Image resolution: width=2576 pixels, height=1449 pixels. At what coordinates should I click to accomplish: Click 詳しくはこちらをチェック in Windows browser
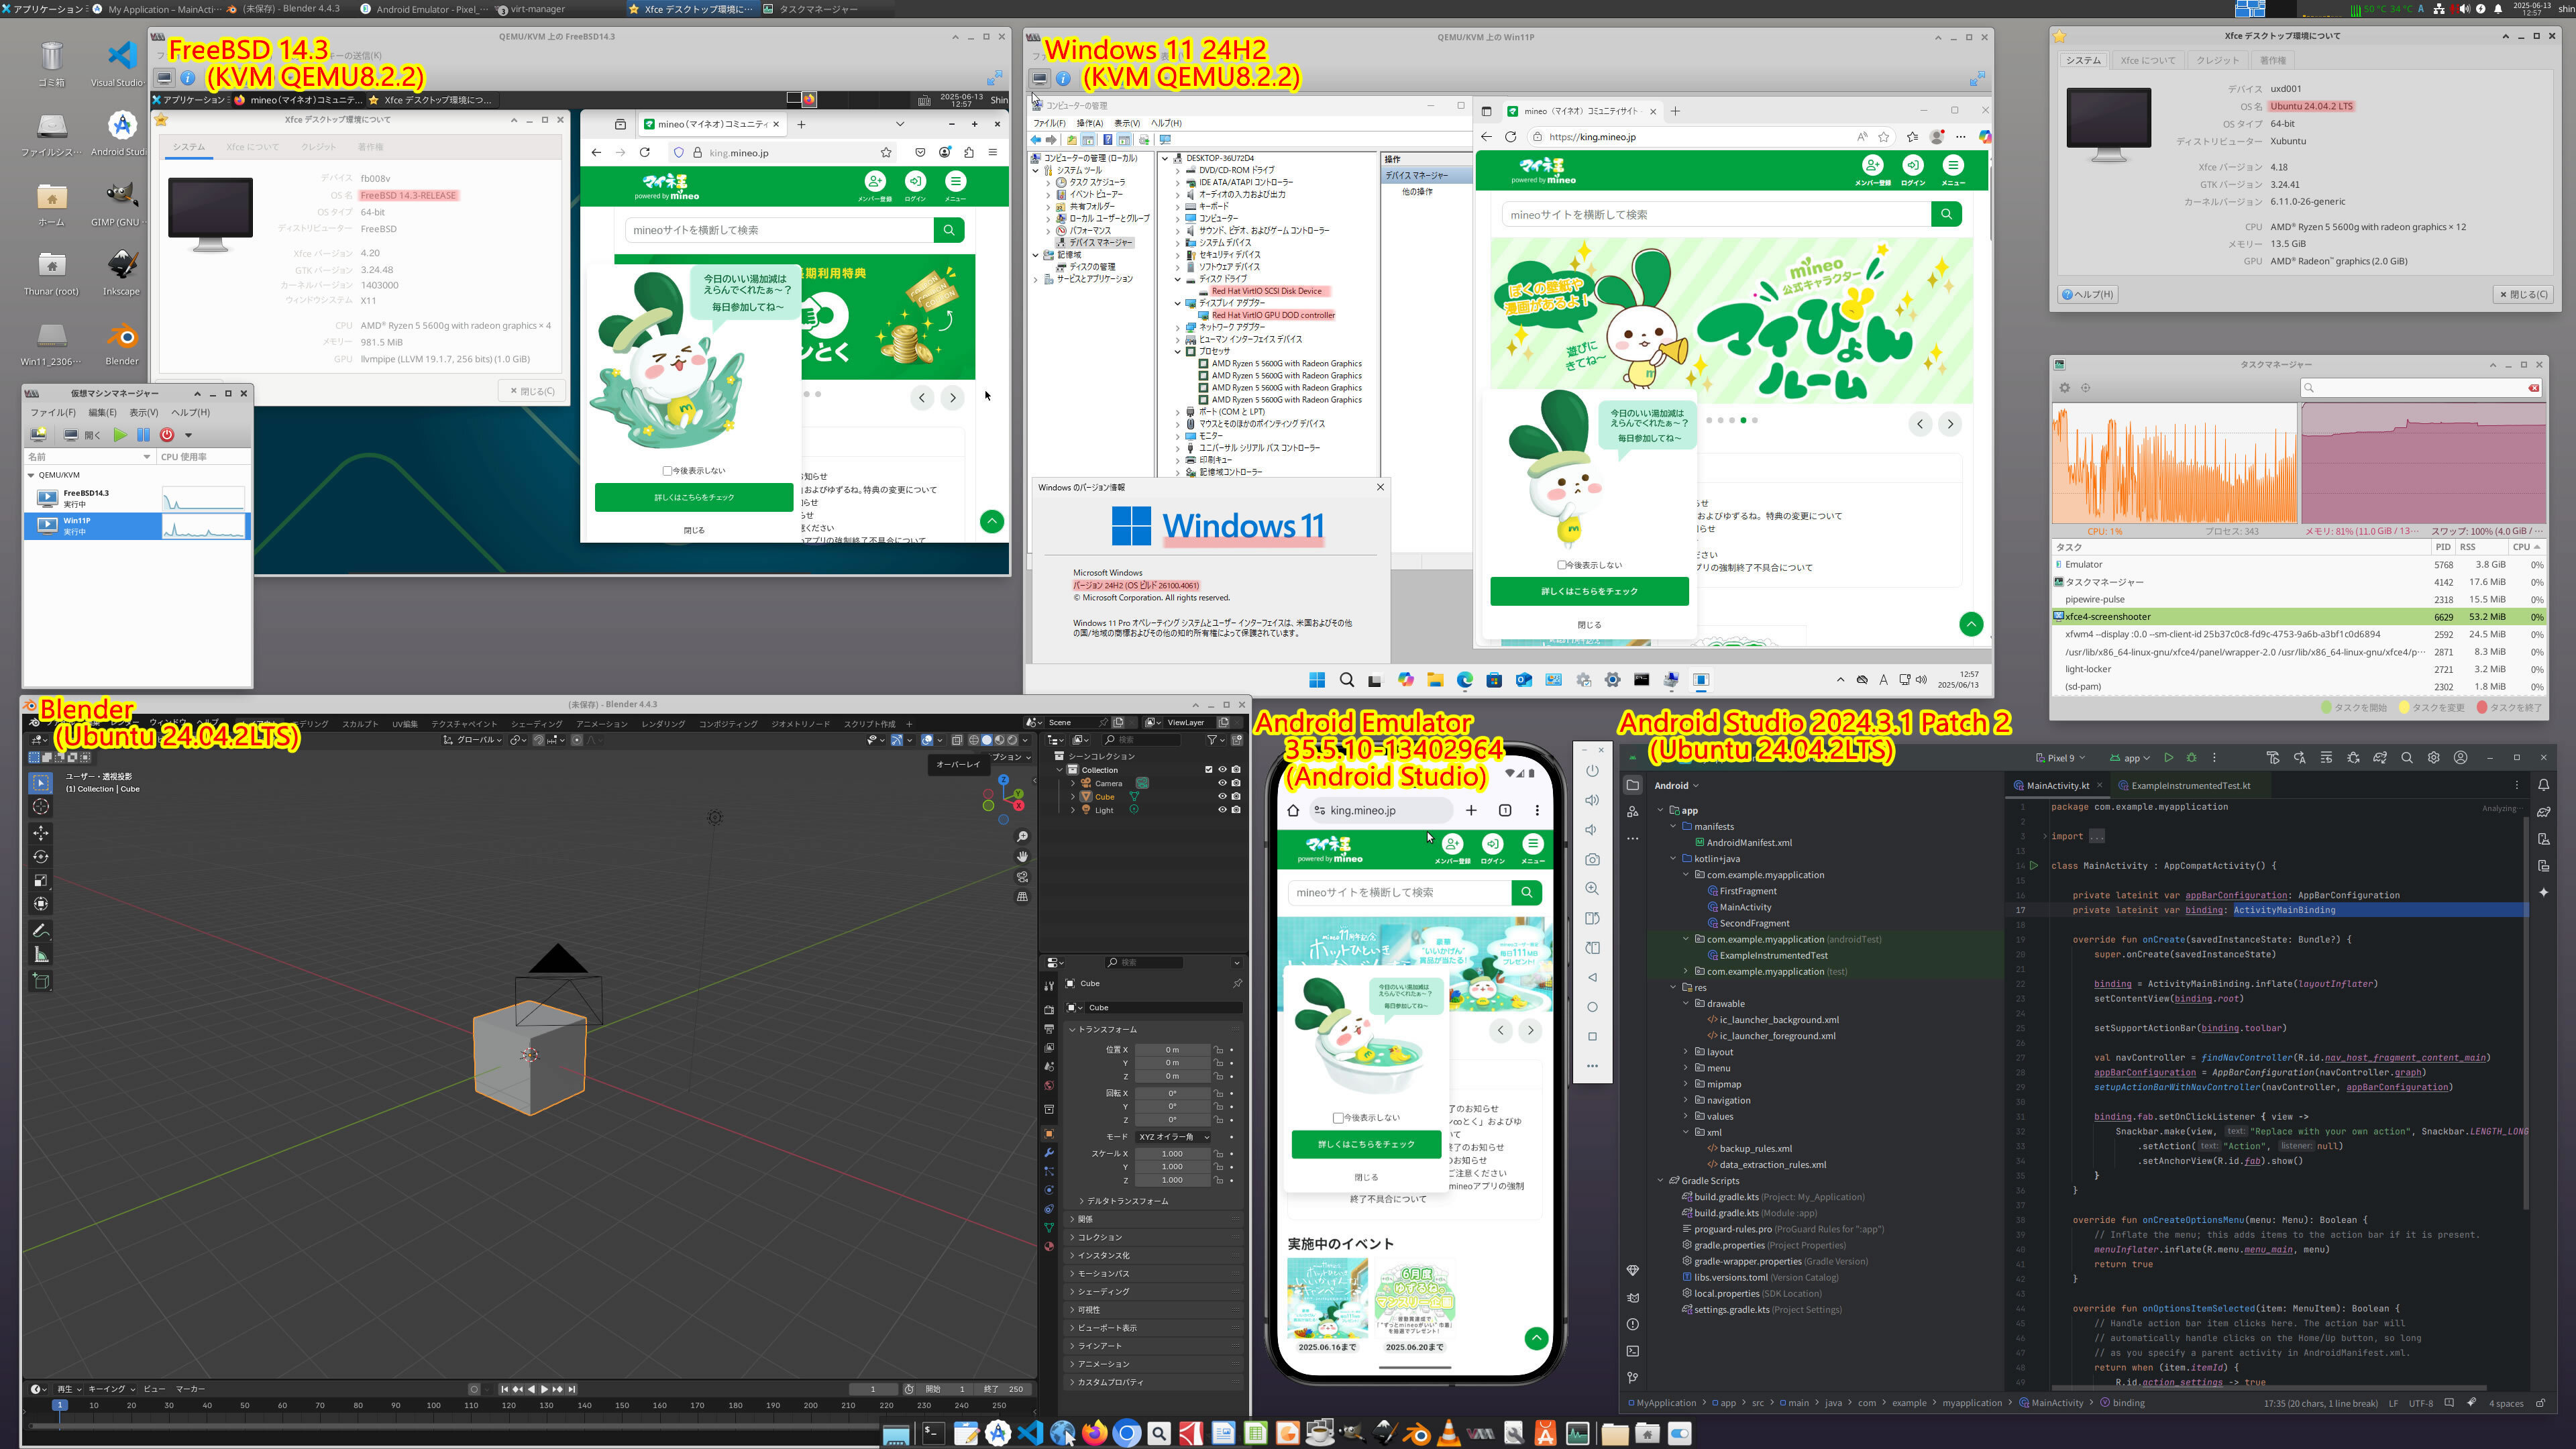coord(1589,592)
